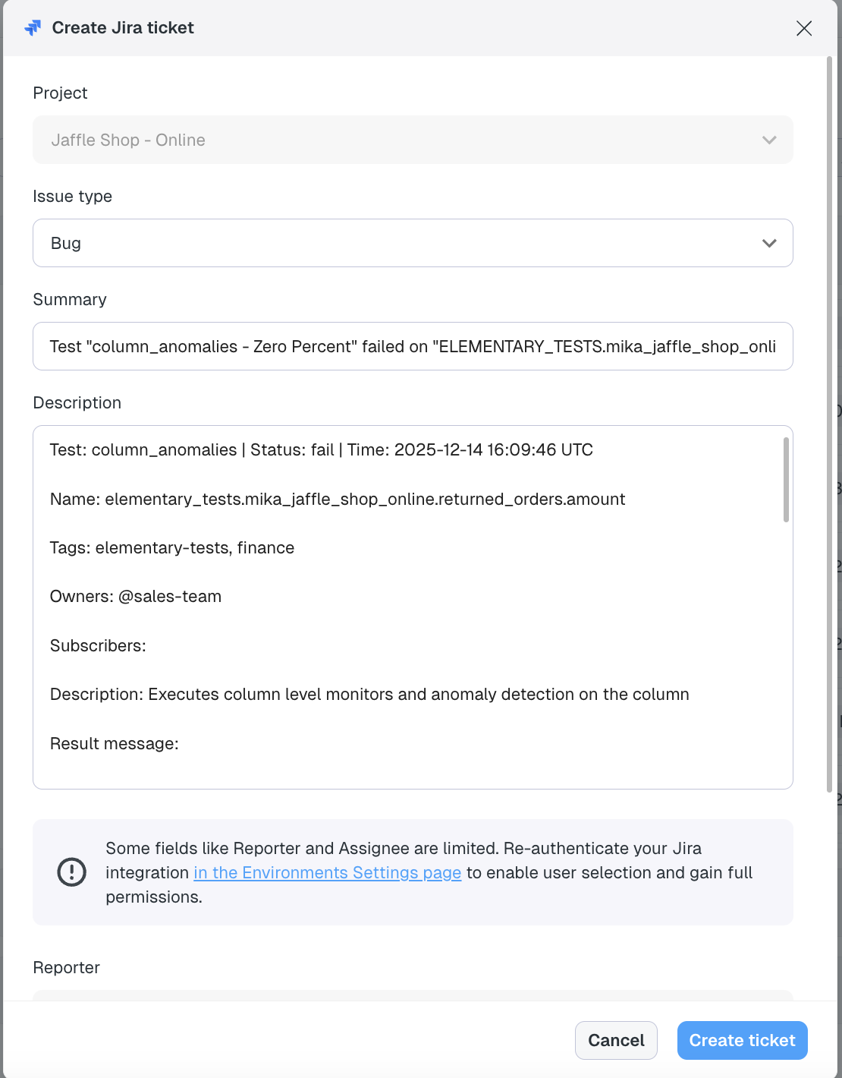The height and width of the screenshot is (1078, 842).
Task: Close the Create Jira ticket dialog
Action: point(804,28)
